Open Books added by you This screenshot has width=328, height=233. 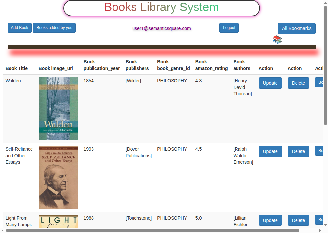(x=54, y=28)
